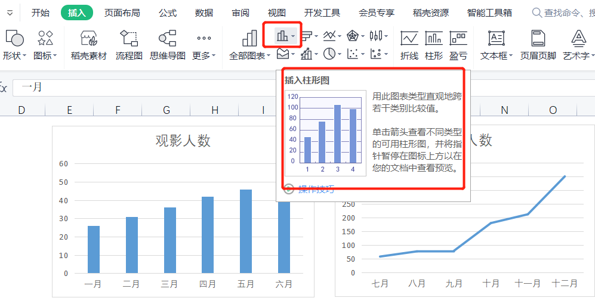Viewport: 595px width, 304px height.
Task: Click the insert column chart icon
Action: click(282, 36)
